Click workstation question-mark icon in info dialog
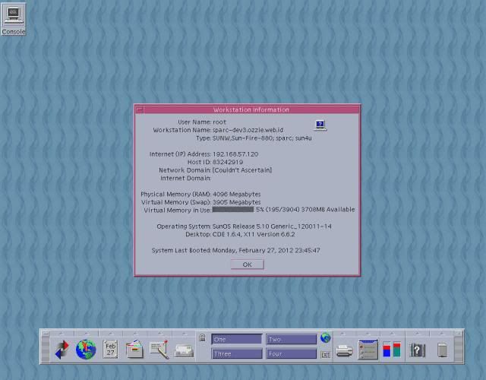This screenshot has height=380, width=486. pos(320,125)
